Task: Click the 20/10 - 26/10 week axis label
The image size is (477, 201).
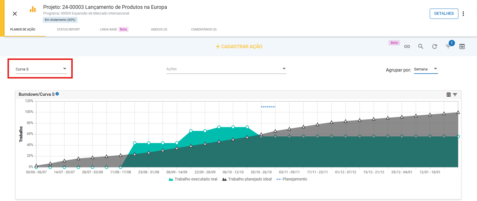Action: pyautogui.click(x=261, y=172)
